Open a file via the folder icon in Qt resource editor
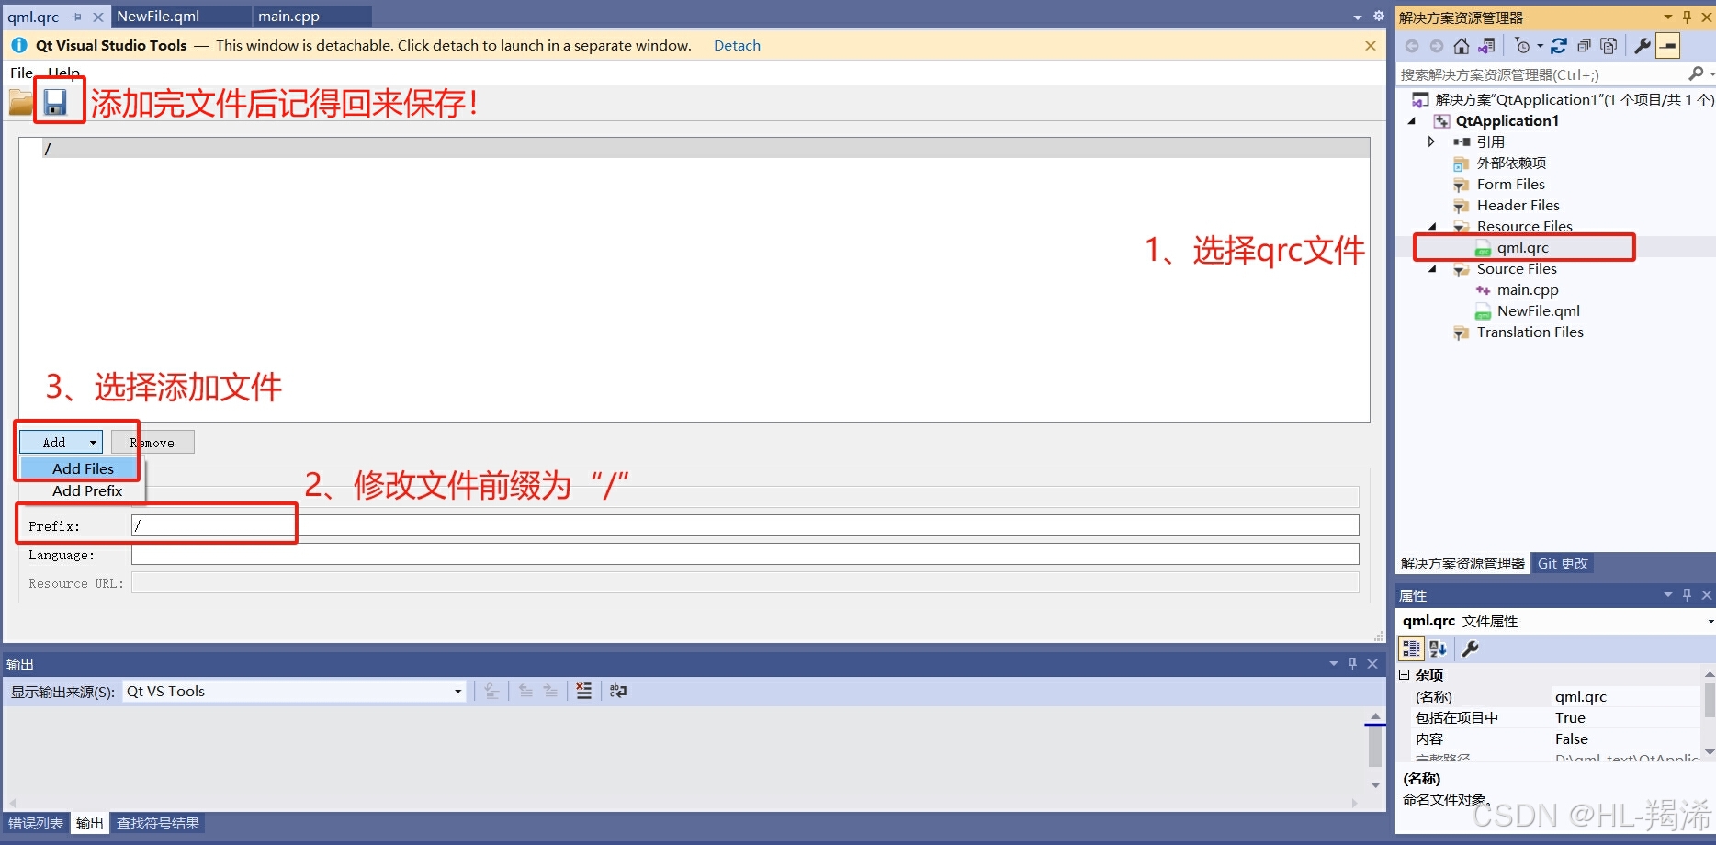 pos(19,101)
